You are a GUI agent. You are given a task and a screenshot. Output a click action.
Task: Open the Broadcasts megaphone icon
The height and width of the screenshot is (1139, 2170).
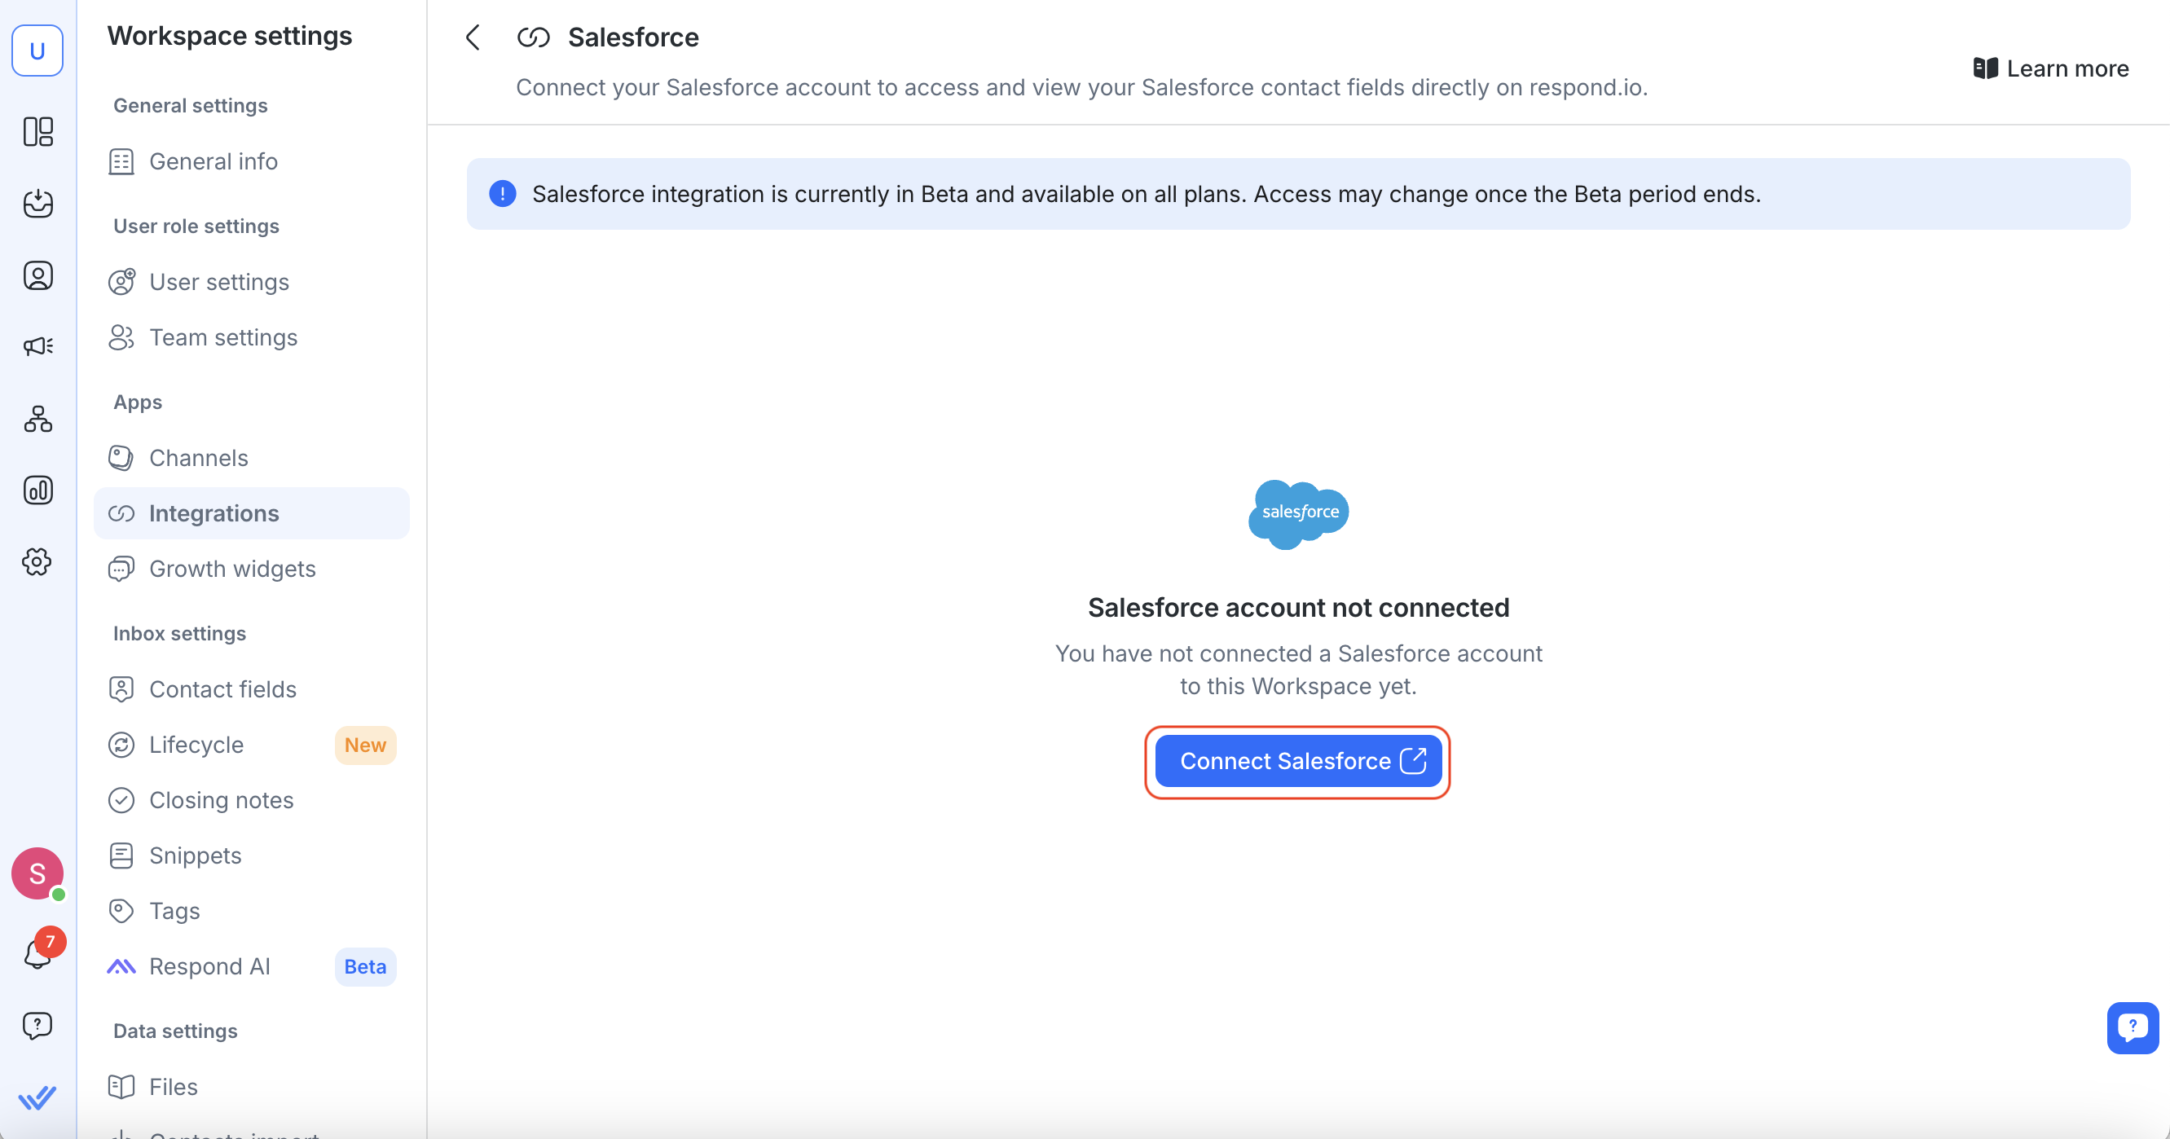coord(38,346)
